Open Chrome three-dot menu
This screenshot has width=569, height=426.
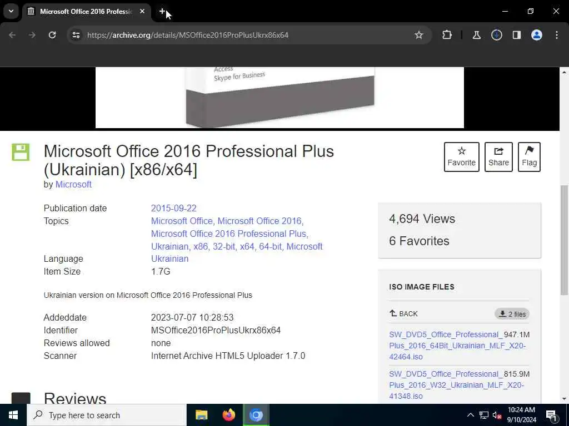[x=557, y=35]
